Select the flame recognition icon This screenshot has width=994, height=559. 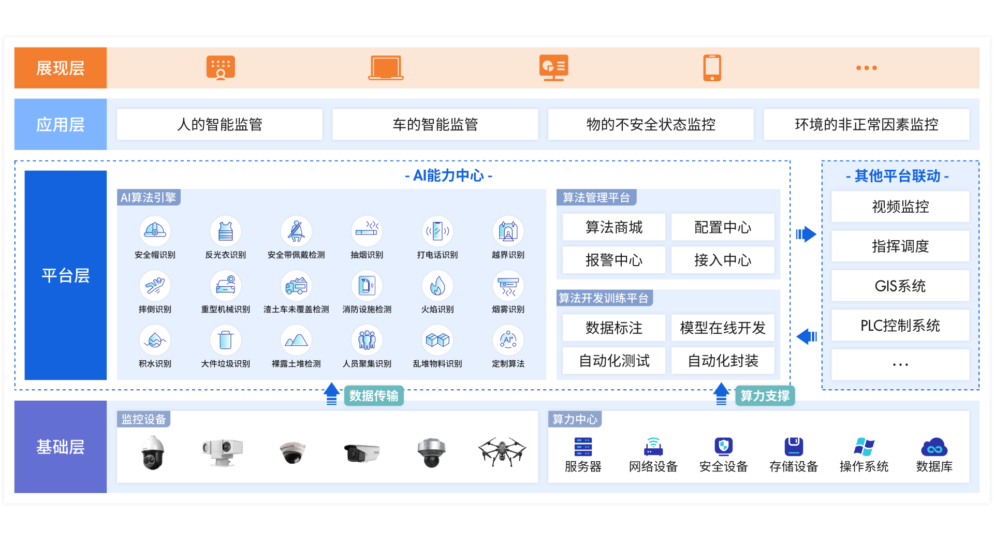(437, 286)
